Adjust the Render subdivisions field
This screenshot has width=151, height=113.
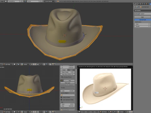(143, 26)
